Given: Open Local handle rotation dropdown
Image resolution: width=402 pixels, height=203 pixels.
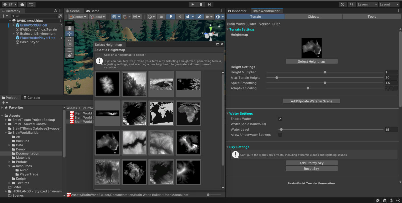Looking at the screenshot, I should pos(97,17).
